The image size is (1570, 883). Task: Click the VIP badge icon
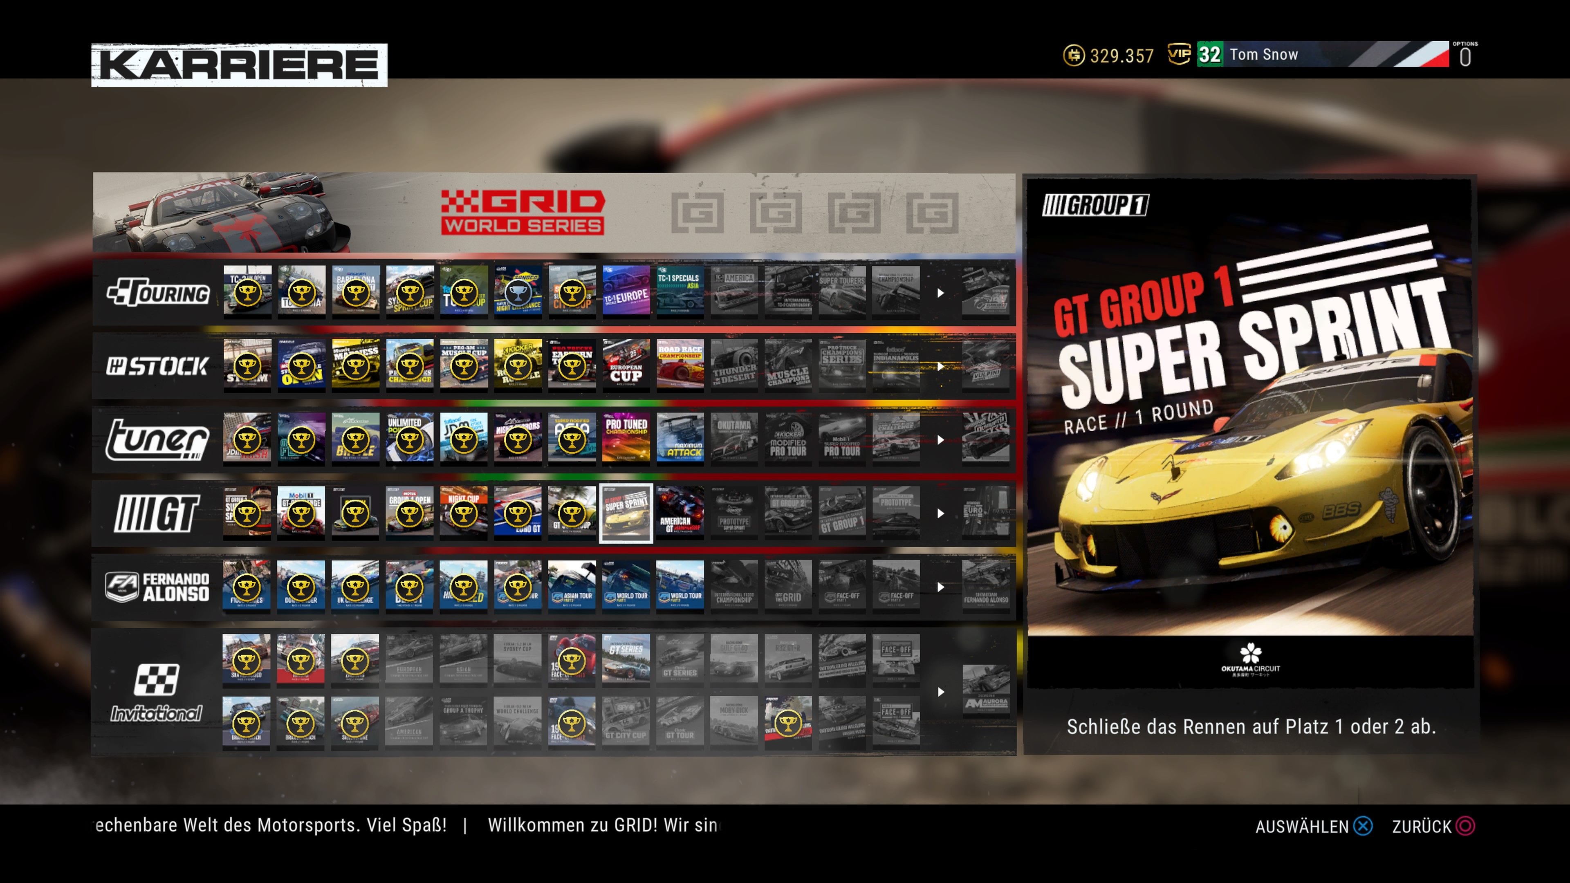pyautogui.click(x=1179, y=54)
